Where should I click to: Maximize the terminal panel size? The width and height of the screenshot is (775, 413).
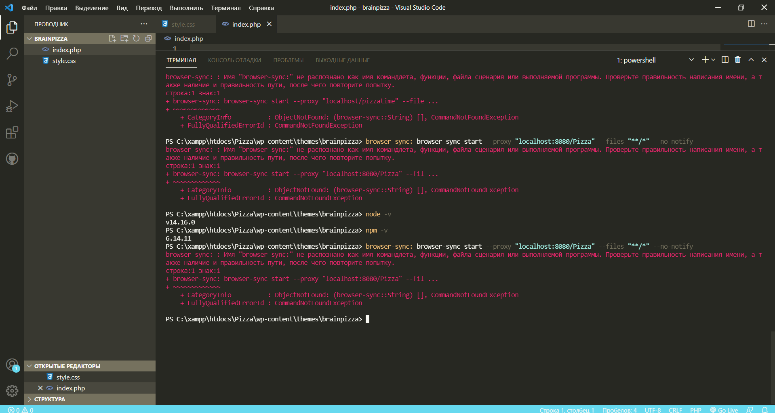point(751,60)
